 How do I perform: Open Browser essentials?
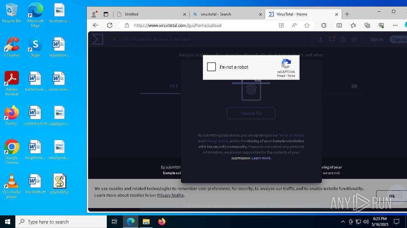click(x=381, y=25)
